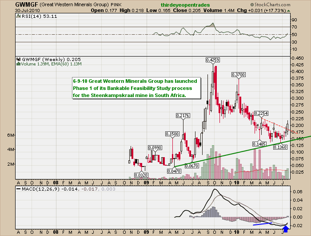The height and width of the screenshot is (236, 311).
Task: Click the Close 0.205 value
Action: click(x=187, y=10)
